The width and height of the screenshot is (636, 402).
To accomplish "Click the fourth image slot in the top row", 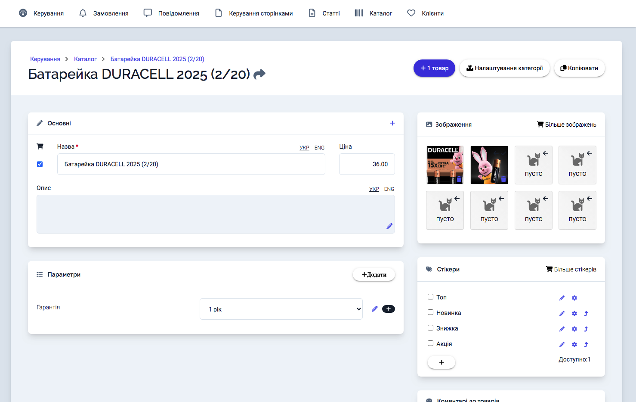I will [x=577, y=165].
